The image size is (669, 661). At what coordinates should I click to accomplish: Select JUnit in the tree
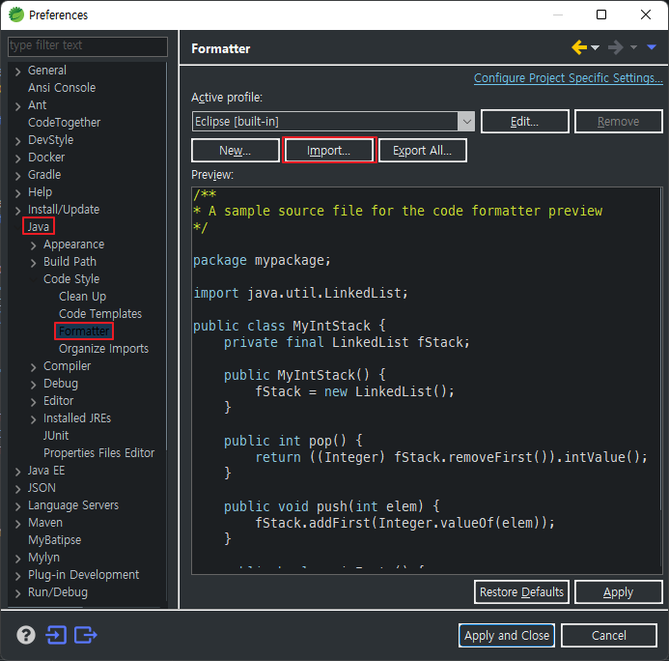(x=56, y=436)
